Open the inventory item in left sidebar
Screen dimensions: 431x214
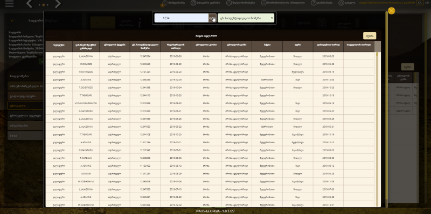point(25,126)
